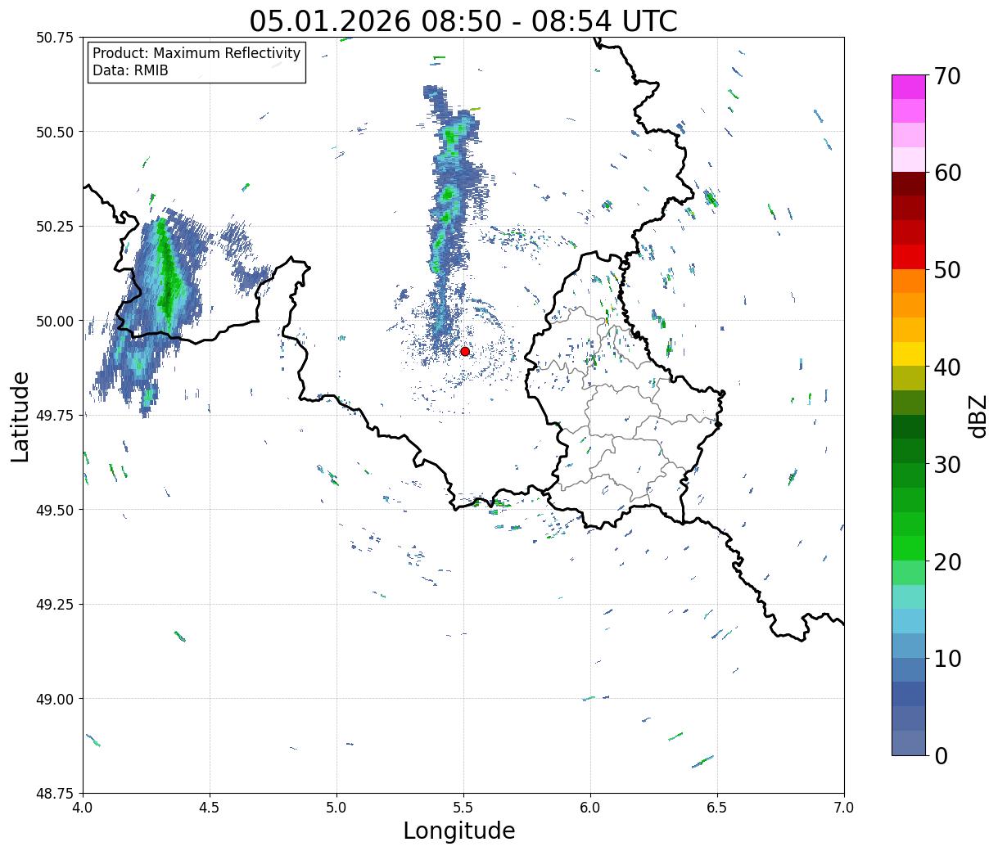Click the longitude tick label 4.0
Viewport: 998px width, 851px height.
(83, 808)
